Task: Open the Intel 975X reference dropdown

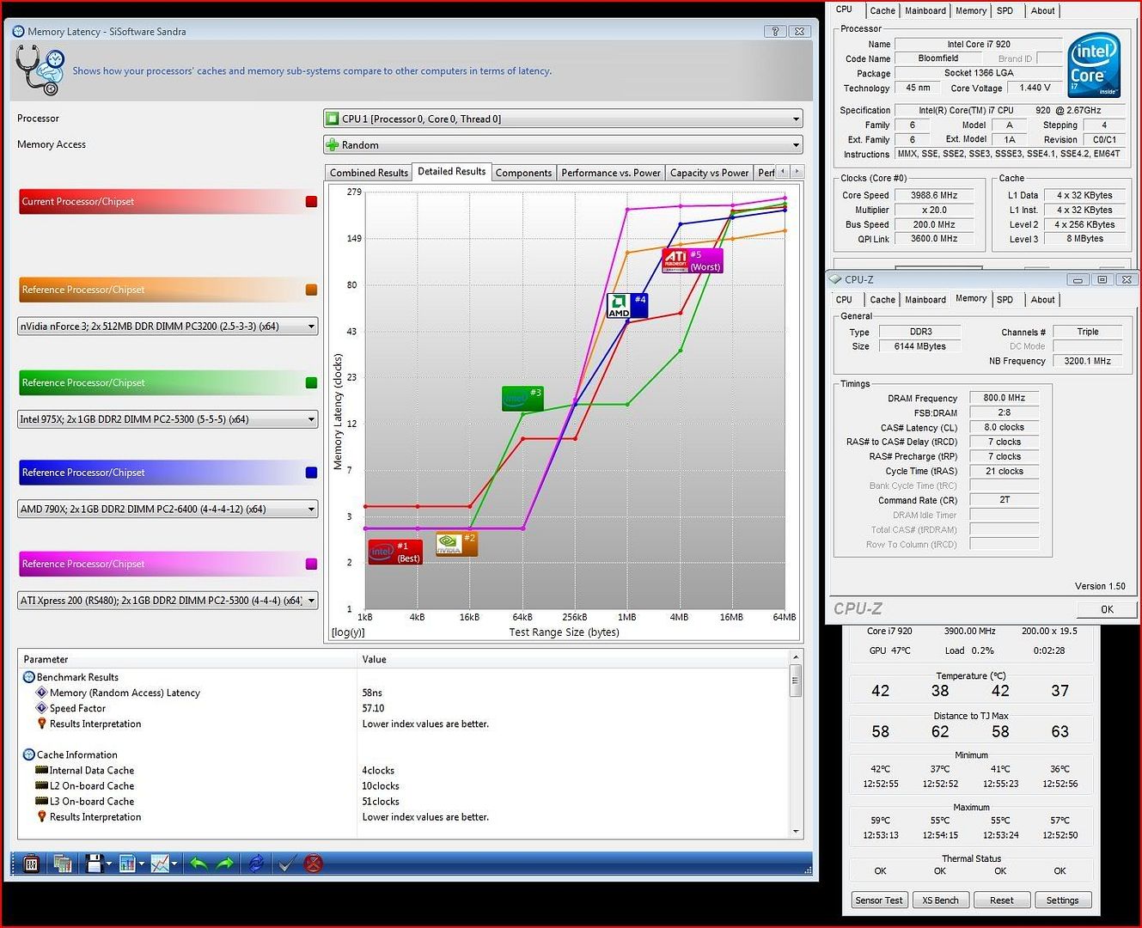Action: [x=168, y=419]
